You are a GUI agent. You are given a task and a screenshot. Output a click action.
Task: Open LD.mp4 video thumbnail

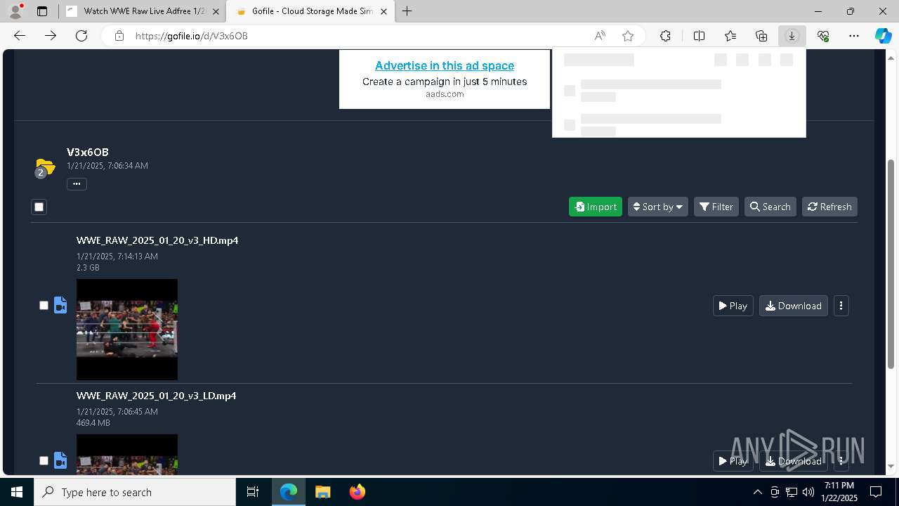127,455
